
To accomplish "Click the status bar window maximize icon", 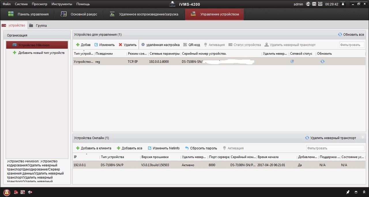I will (x=356, y=192).
